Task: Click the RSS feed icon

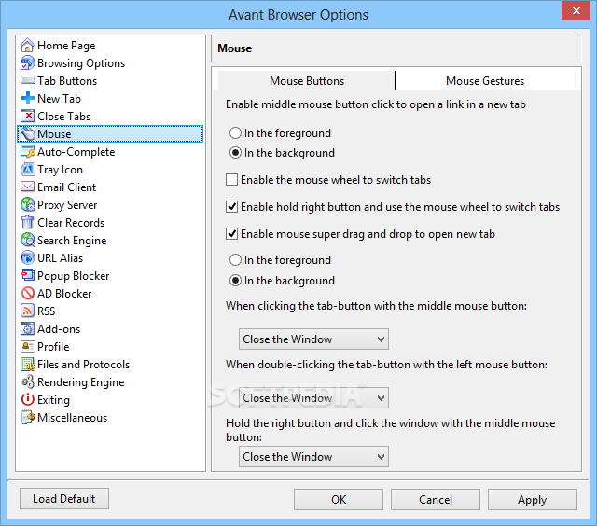Action: (x=27, y=311)
